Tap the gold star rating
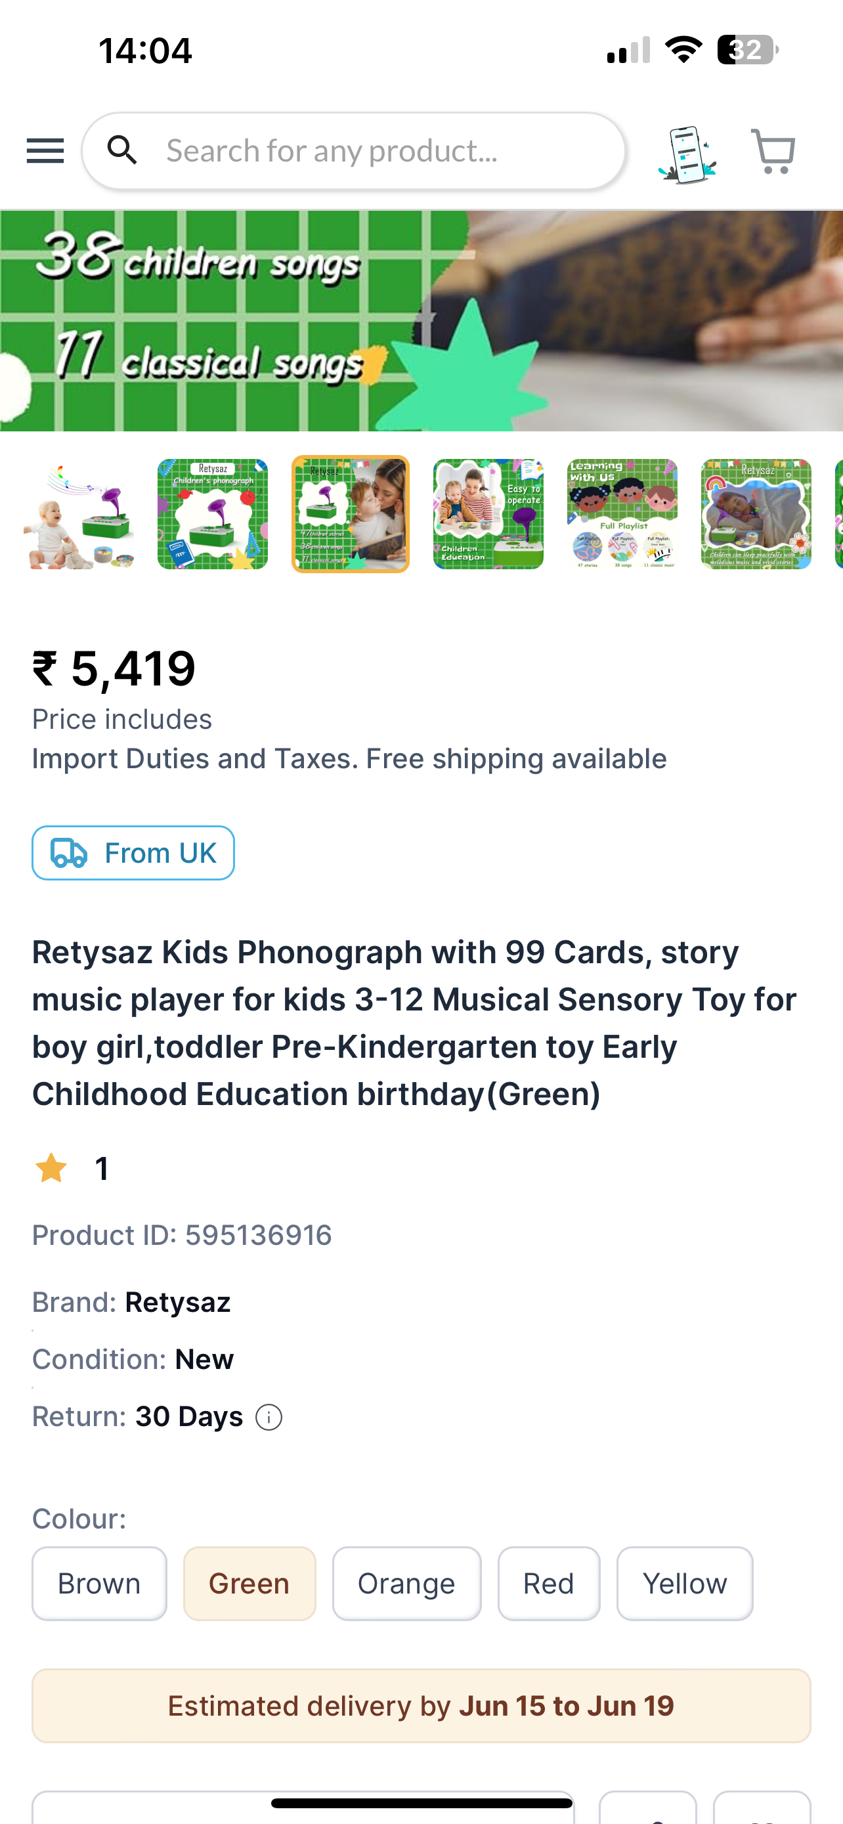The height and width of the screenshot is (1824, 843). coord(52,1168)
